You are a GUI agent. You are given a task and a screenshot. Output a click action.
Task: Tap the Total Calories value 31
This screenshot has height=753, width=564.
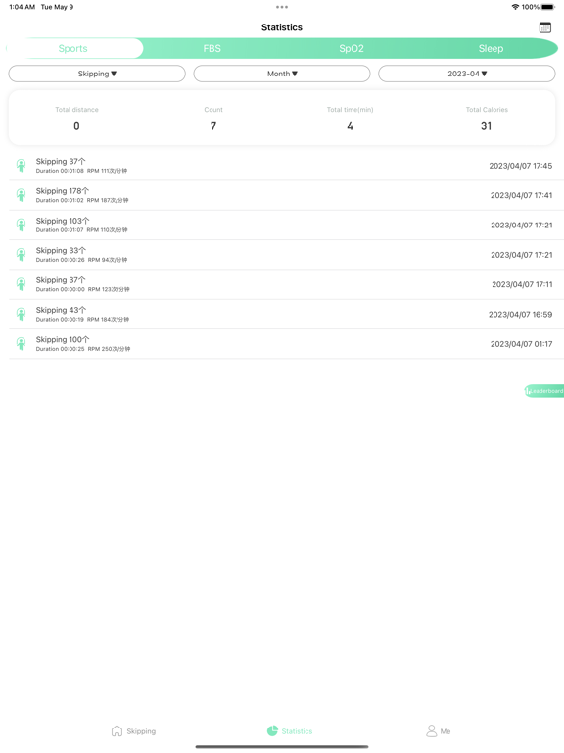(x=487, y=125)
